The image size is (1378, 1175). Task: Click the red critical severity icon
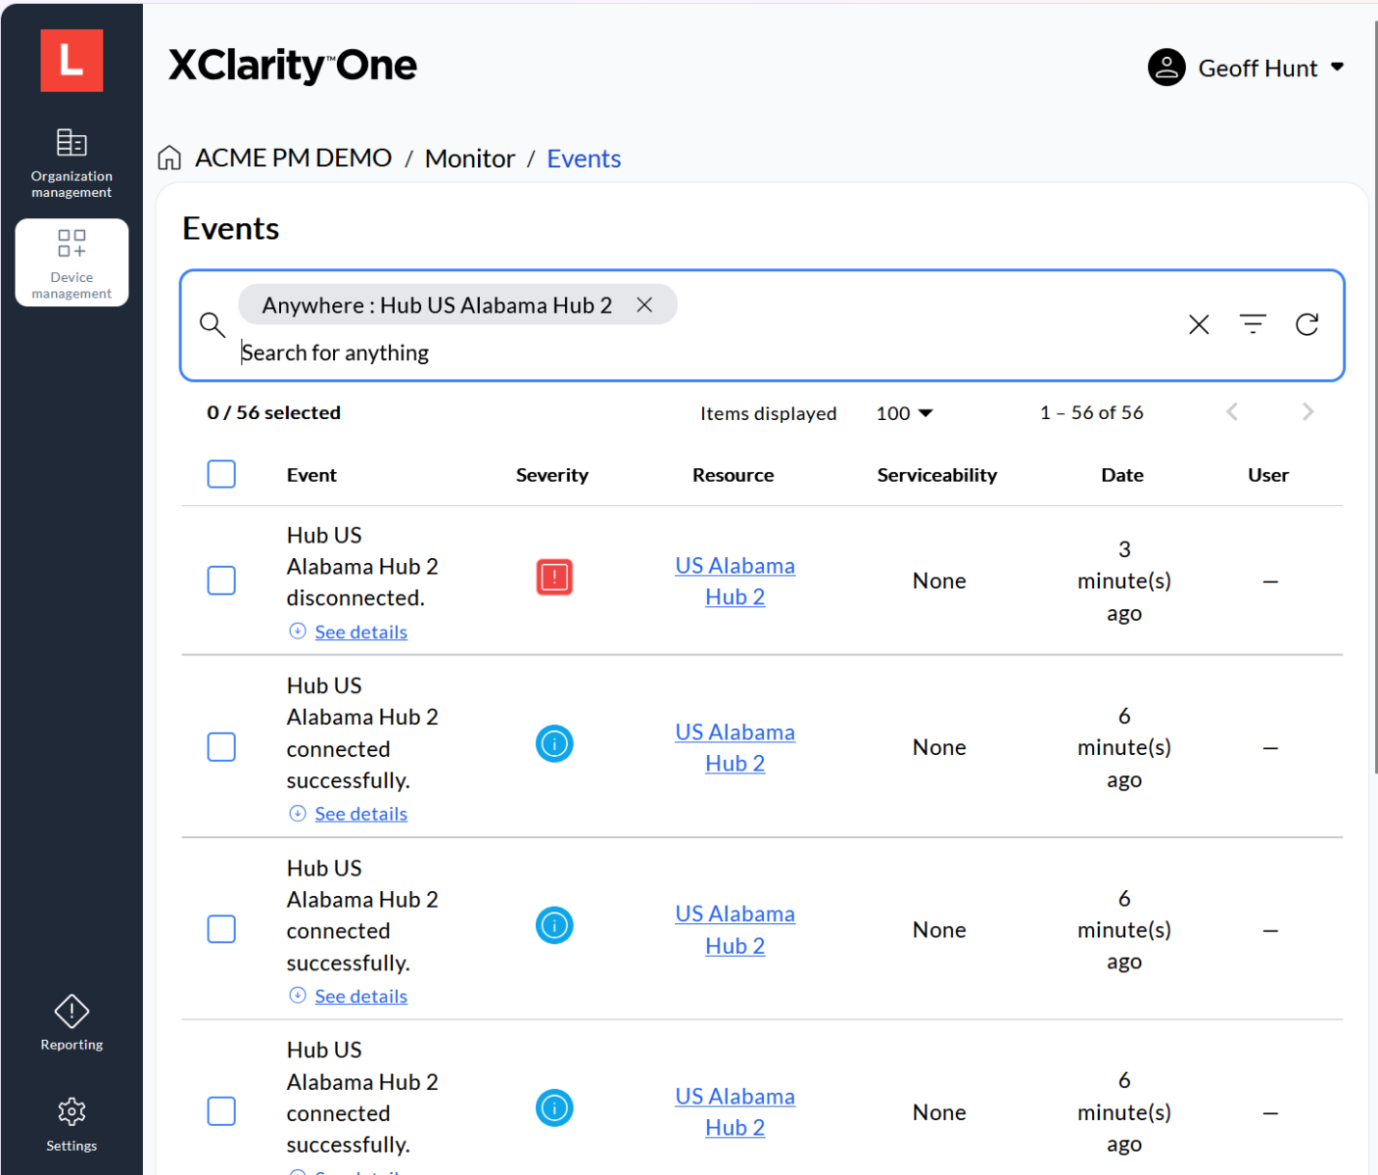click(x=554, y=577)
